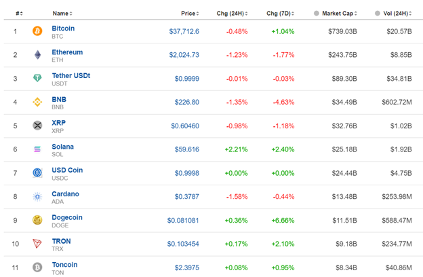423x277 pixels.
Task: Click XRP market cap $32.76B
Action: tap(344, 126)
